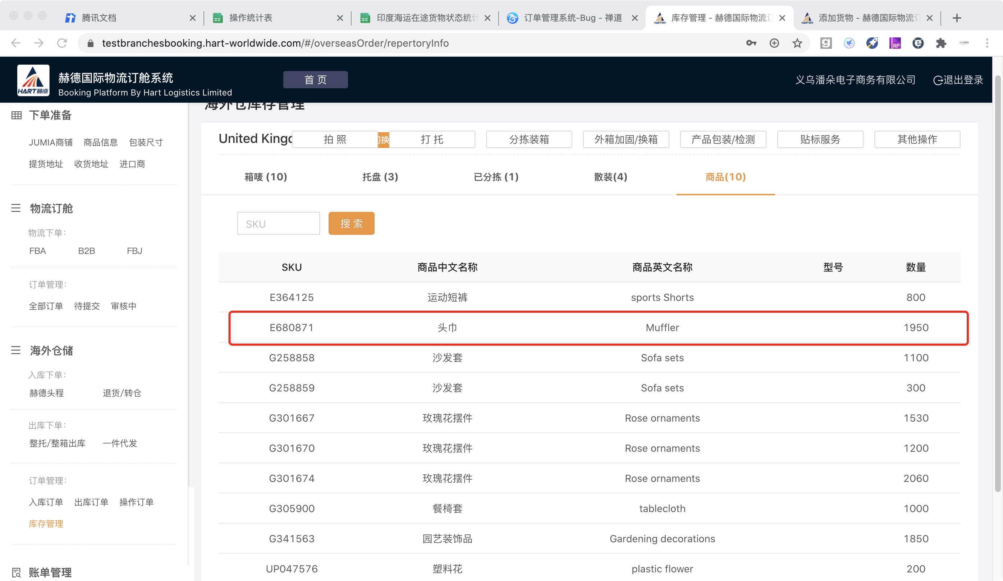Open the extensions puzzle icon

(x=941, y=43)
